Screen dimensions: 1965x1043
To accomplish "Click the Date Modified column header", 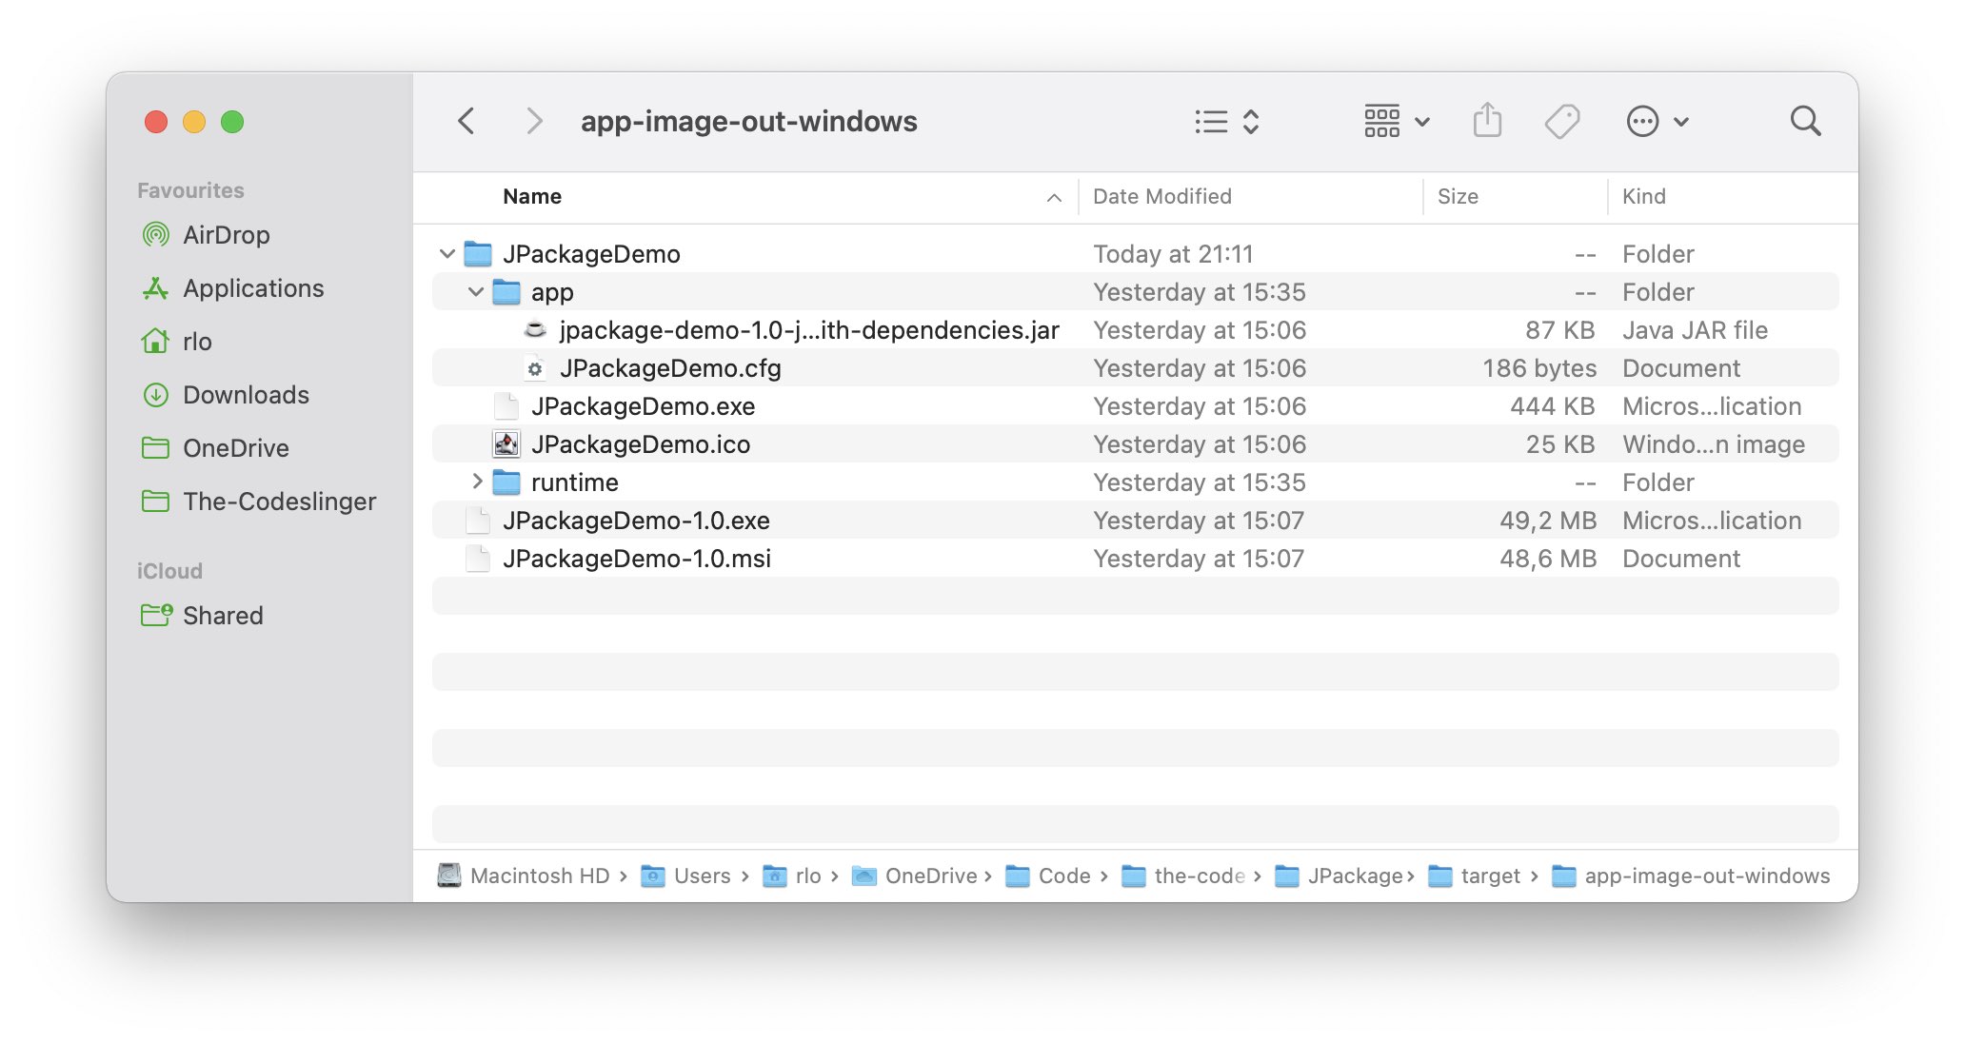I will (1163, 196).
